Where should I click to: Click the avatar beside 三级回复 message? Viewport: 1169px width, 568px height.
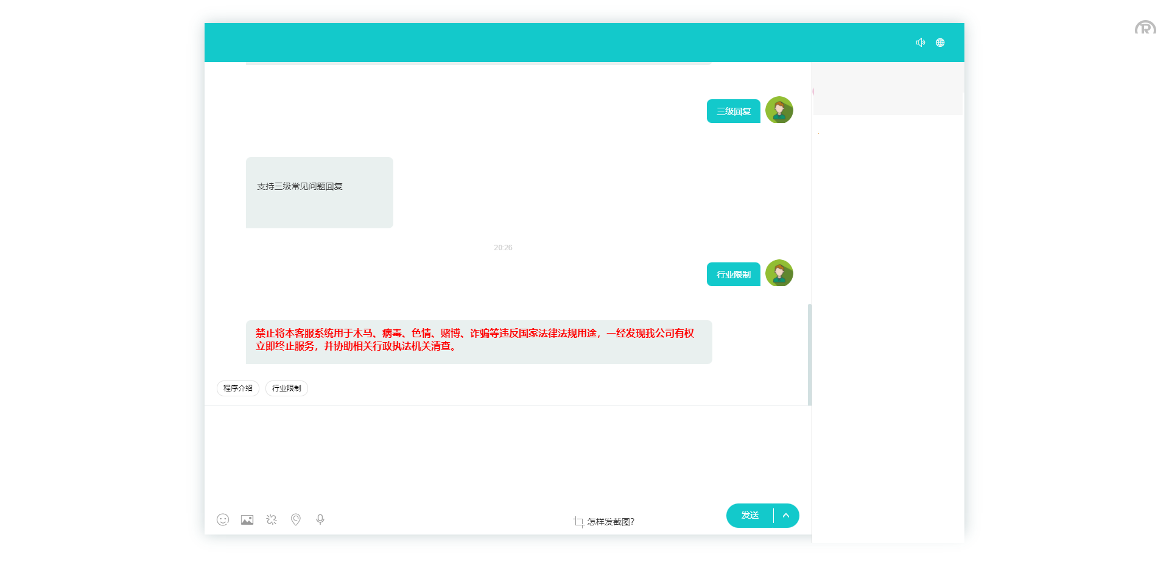[x=779, y=110]
